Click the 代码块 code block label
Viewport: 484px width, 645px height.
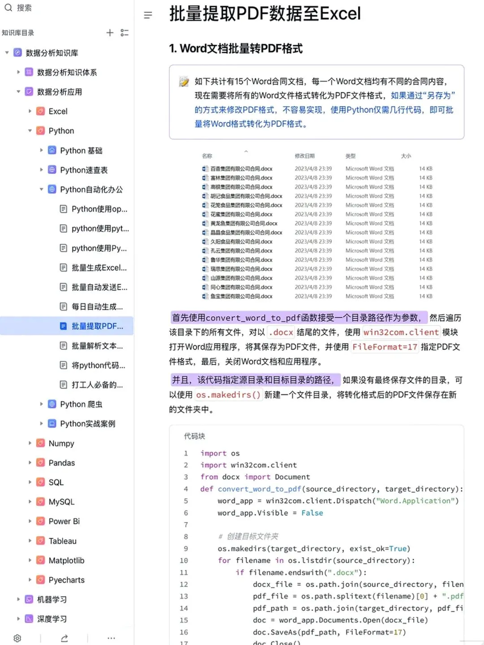pyautogui.click(x=194, y=436)
